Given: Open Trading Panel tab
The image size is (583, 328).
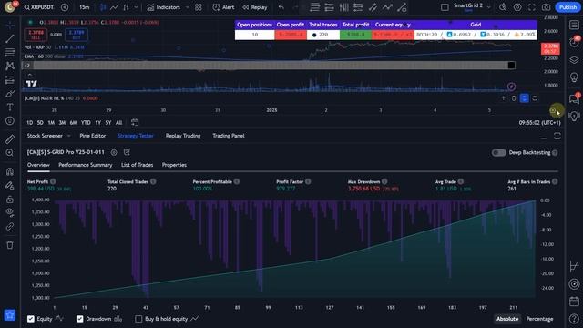Looking at the screenshot, I should point(229,136).
